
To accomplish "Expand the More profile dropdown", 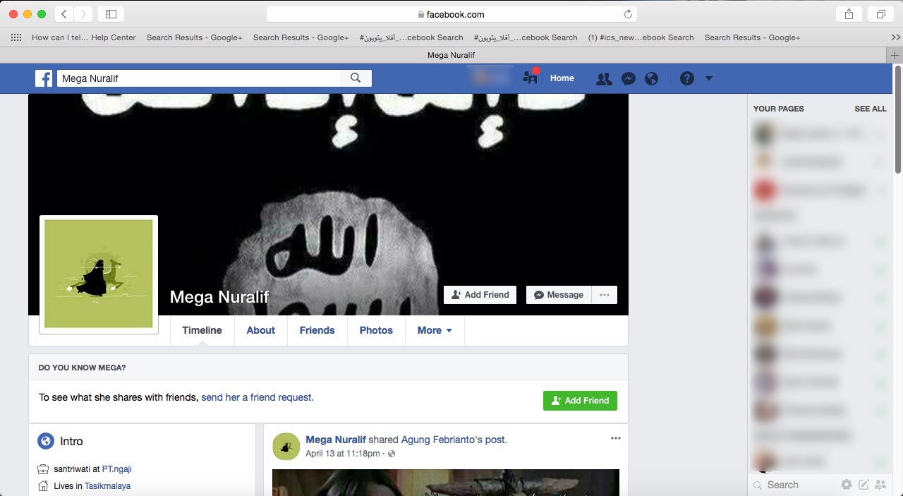I will point(435,330).
